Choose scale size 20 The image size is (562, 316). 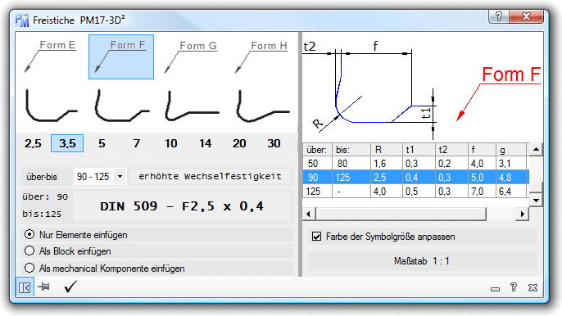pos(239,143)
